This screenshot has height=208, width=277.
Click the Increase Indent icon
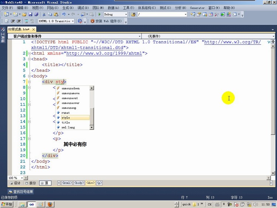click(18, 21)
